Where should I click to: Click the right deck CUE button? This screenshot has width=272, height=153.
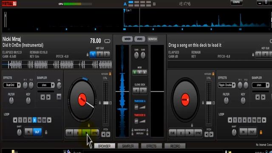[173, 133]
